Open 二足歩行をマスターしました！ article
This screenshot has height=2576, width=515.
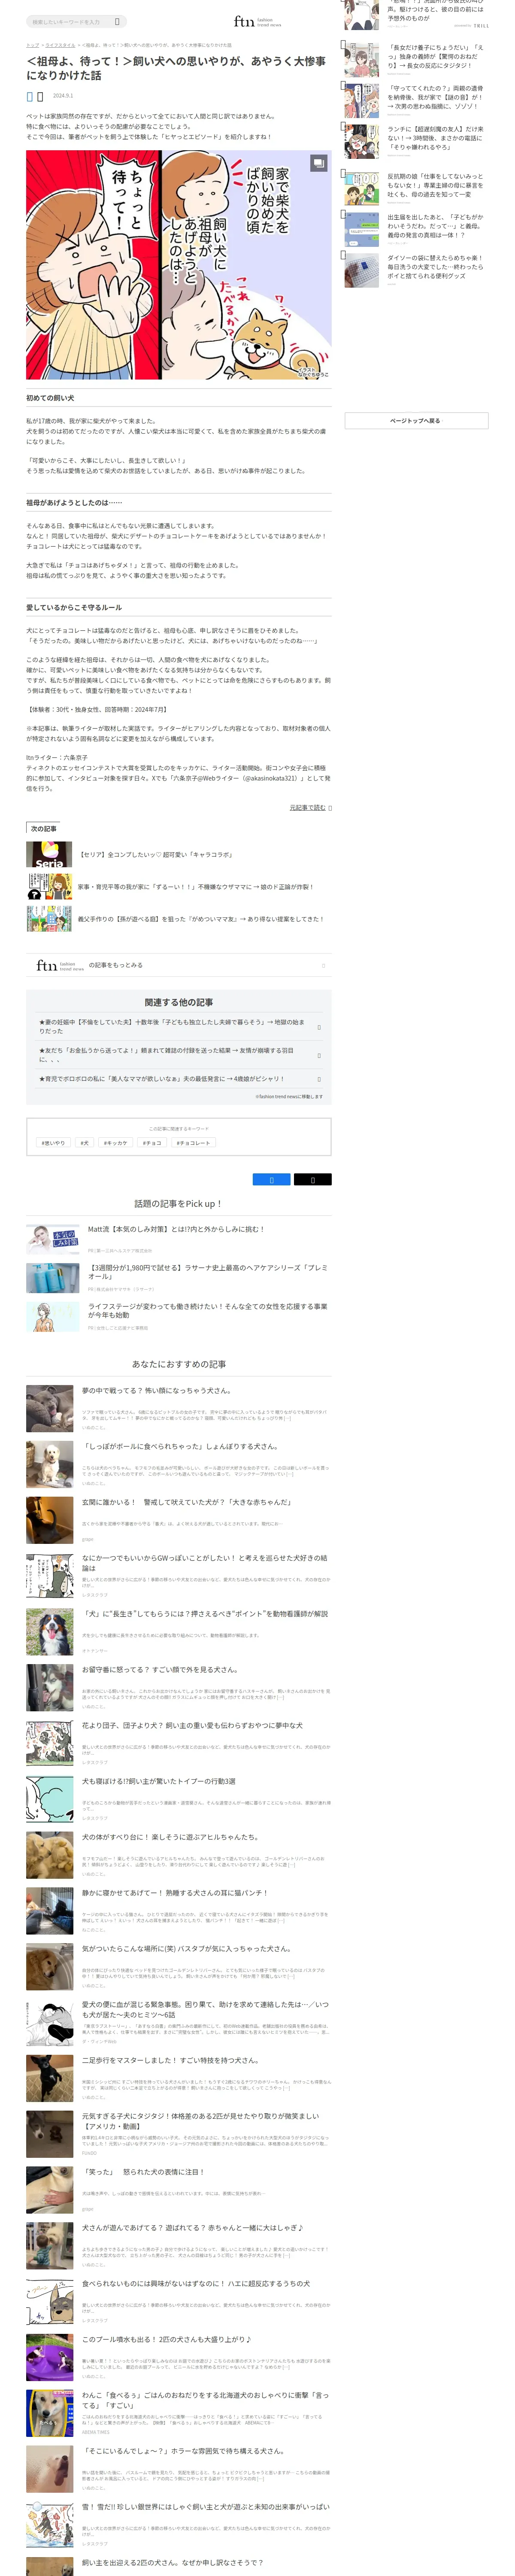[x=170, y=2060]
